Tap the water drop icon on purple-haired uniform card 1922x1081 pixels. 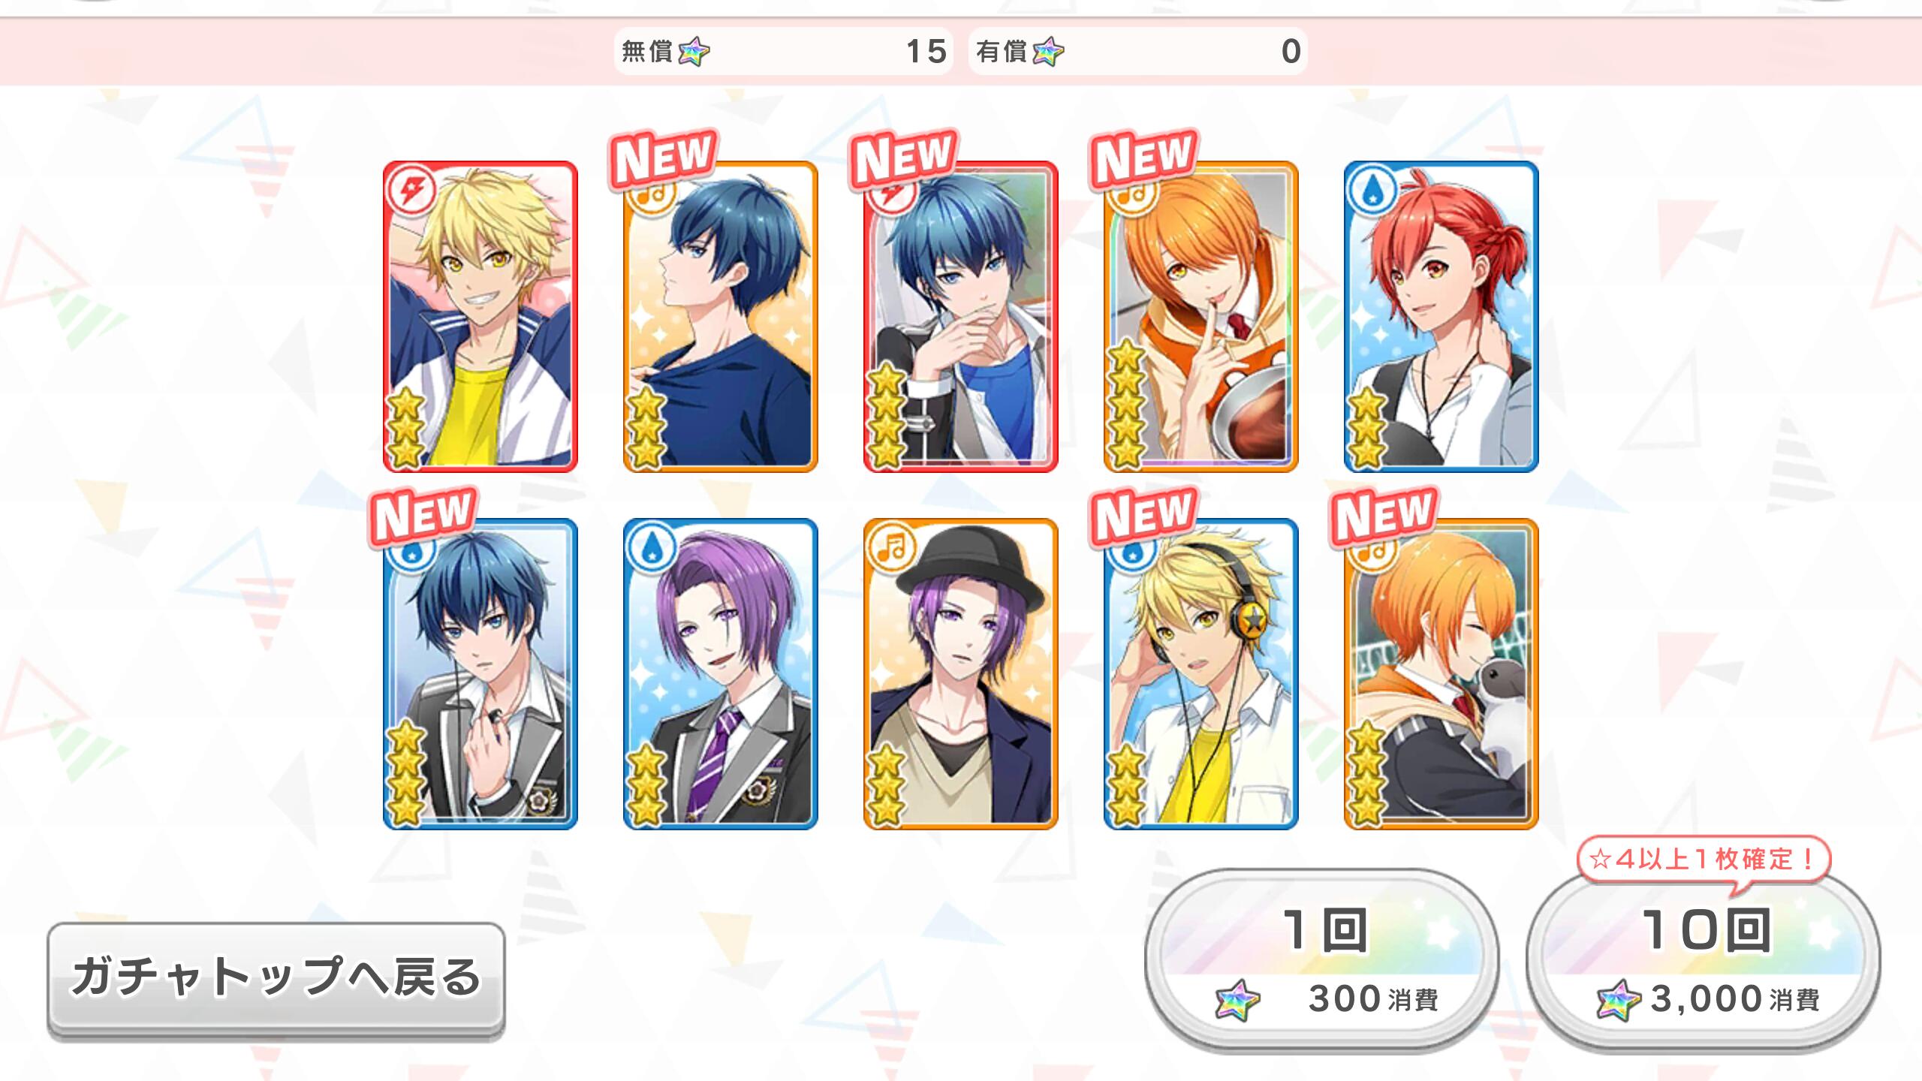pos(652,550)
